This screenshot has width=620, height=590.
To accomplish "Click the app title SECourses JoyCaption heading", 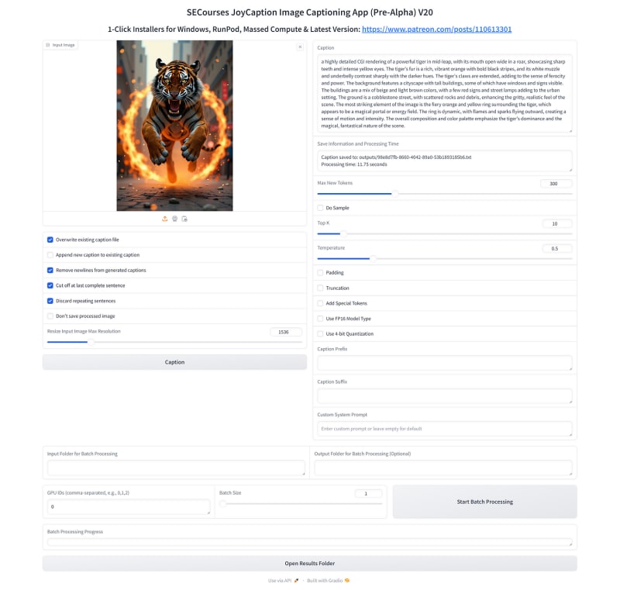I will [x=309, y=12].
